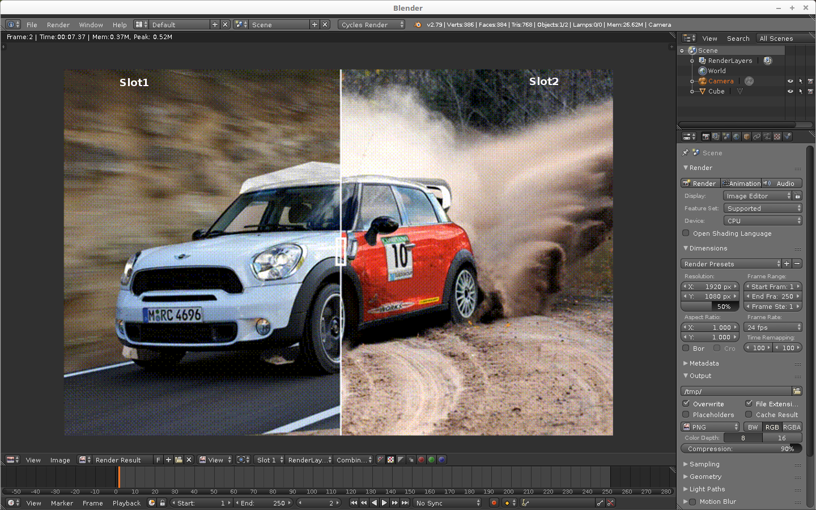Show the red channel in image editor
Viewport: 816px width, 510px height.
pos(421,460)
